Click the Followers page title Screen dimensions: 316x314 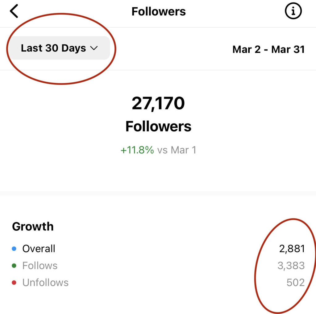(159, 11)
